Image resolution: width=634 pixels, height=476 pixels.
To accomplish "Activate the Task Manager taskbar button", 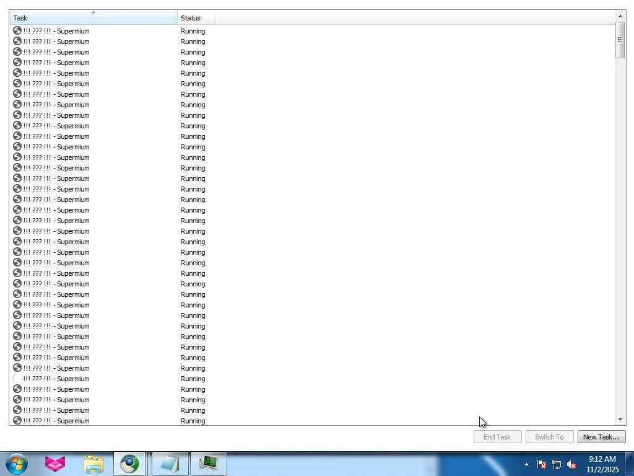I will click(209, 464).
